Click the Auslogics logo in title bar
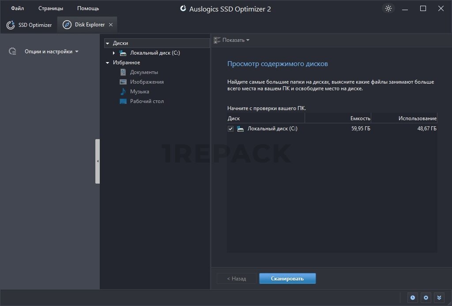Image resolution: width=452 pixels, height=306 pixels. (183, 8)
